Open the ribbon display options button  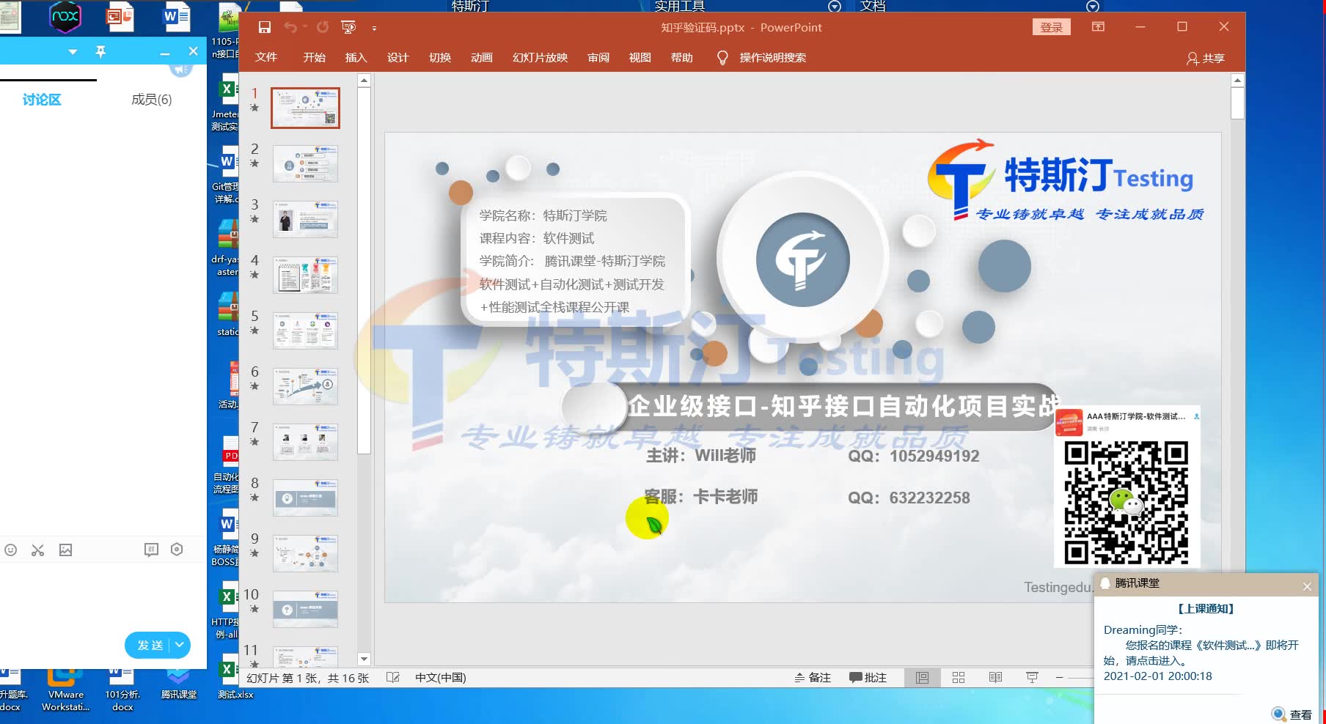pyautogui.click(x=1098, y=26)
